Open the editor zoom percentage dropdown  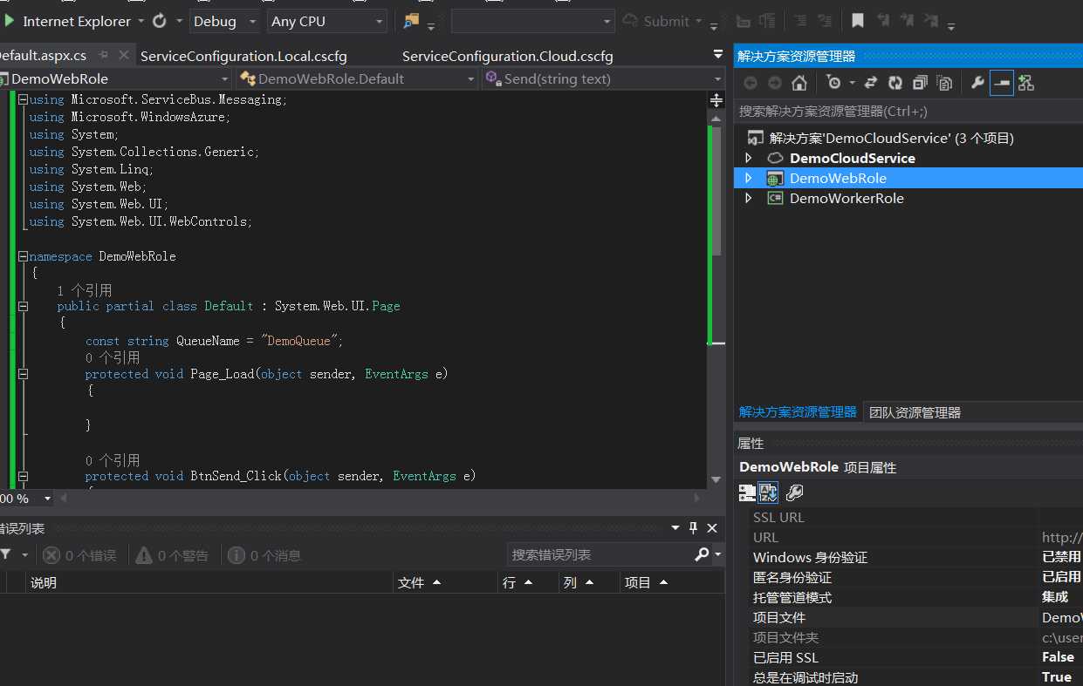tap(46, 499)
